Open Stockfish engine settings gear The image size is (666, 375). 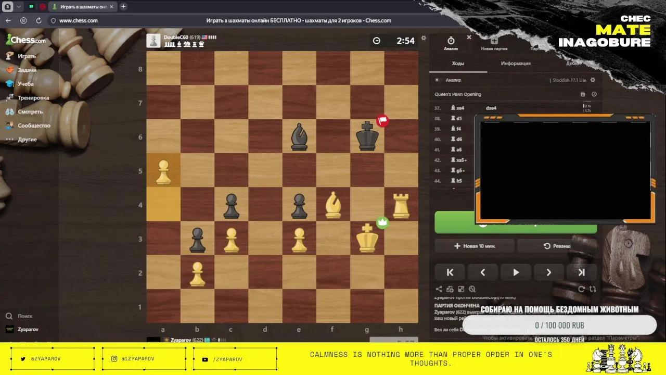click(593, 80)
